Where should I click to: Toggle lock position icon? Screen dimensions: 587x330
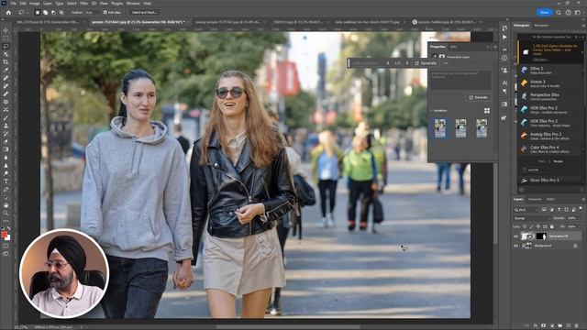point(538,226)
